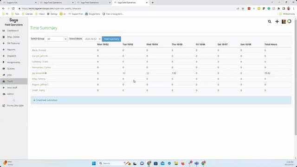Open the Jay Annarelli employee link
This screenshot has width=297, height=167.
point(38,73)
